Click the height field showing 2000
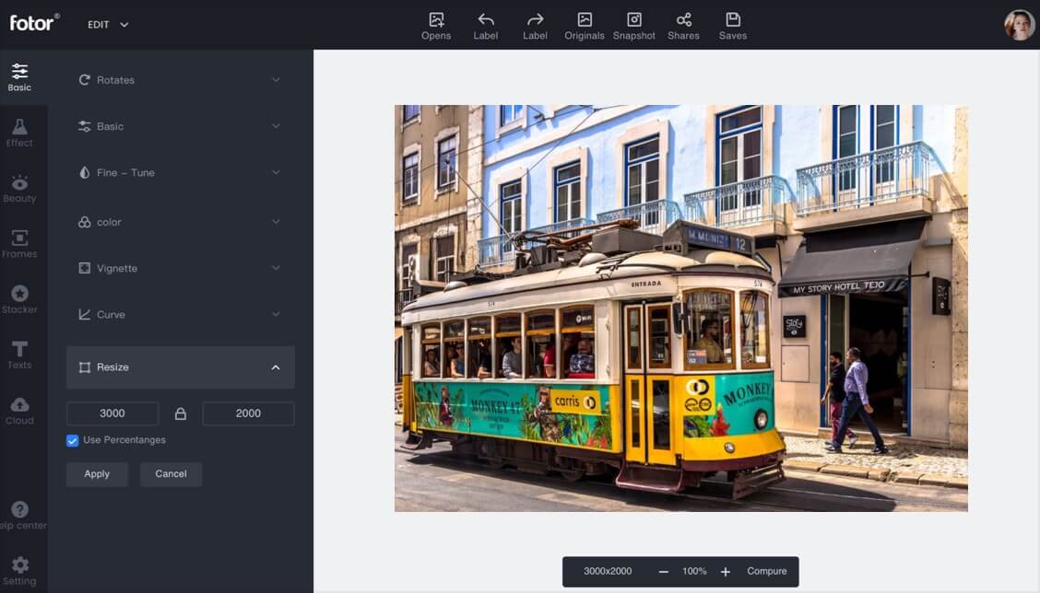Screen dimensions: 1040x593 coord(248,413)
